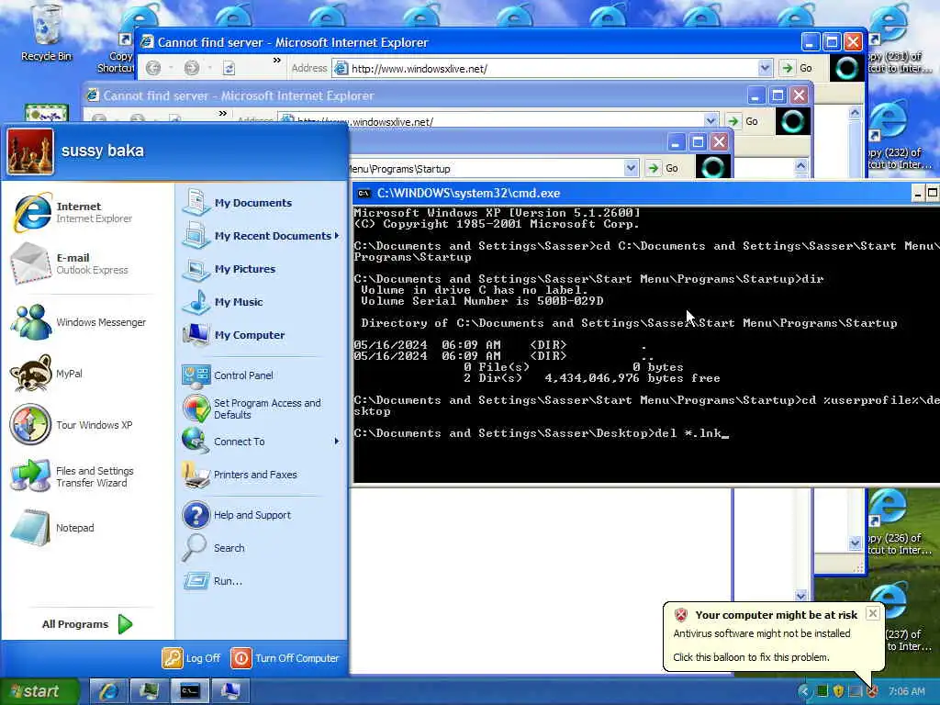The image size is (940, 705).
Task: Click cmd.exe window title bar icon
Action: [364, 193]
